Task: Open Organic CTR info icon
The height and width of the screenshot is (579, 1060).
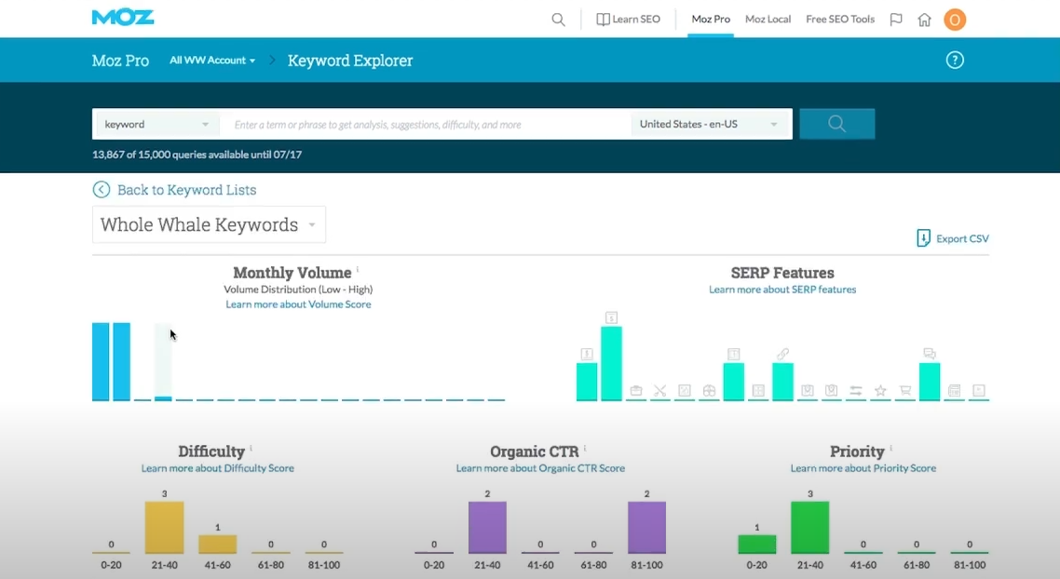Action: point(585,448)
